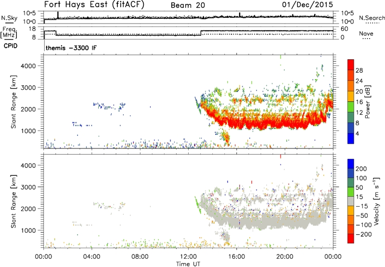The image size is (385, 267).
Task: Click the 'Power [dB]' colorbar label
Action: click(368, 102)
